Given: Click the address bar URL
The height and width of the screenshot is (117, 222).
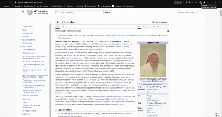Looking at the screenshot, I should pyautogui.click(x=31, y=2).
